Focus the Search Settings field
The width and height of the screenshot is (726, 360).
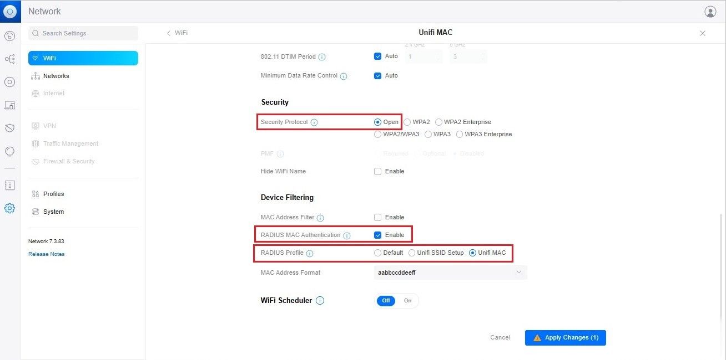point(83,33)
